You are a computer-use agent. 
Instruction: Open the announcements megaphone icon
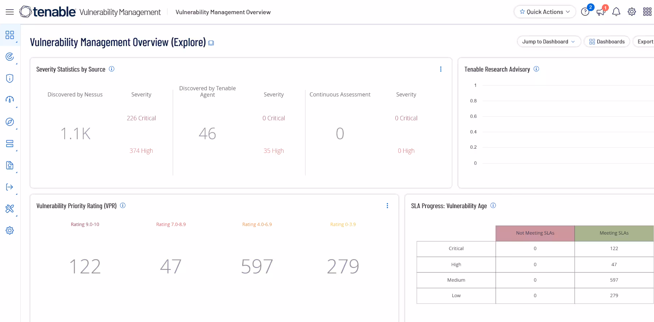point(601,12)
